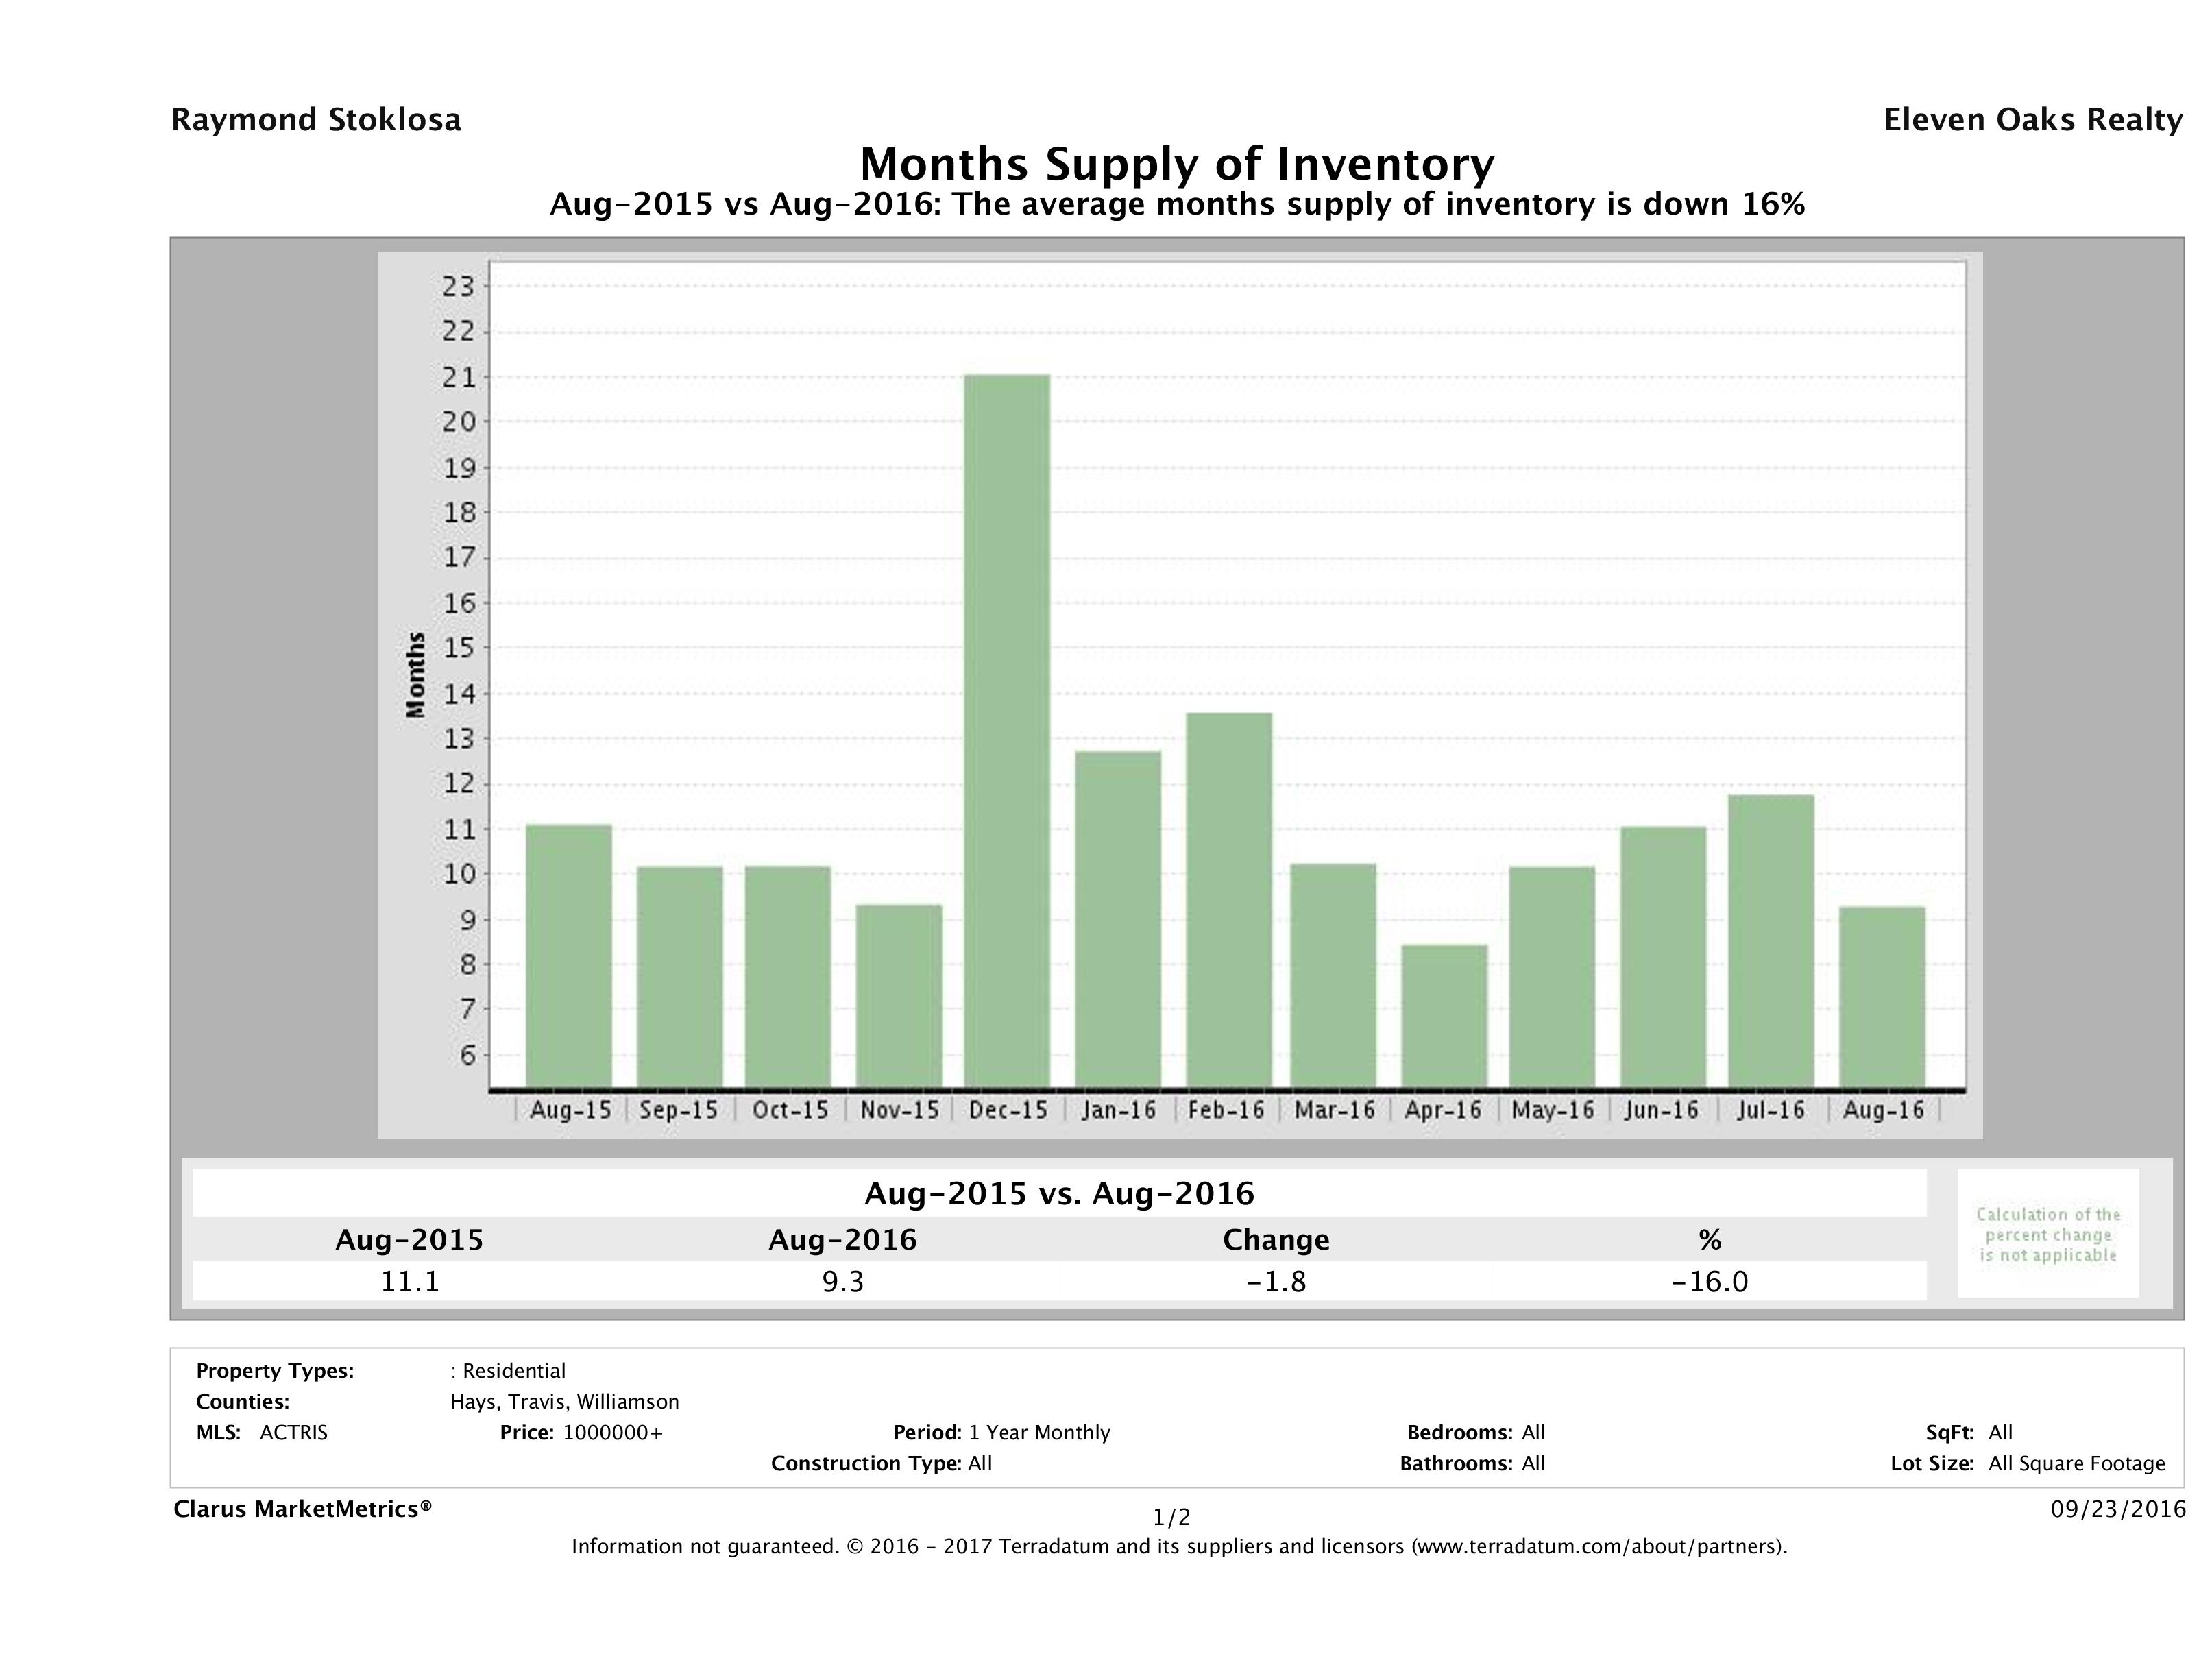Click the percent change not applicable note
The height and width of the screenshot is (1678, 2212).
(2047, 1234)
